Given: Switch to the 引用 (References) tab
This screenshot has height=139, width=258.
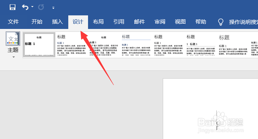Looking at the screenshot, I should (x=119, y=22).
